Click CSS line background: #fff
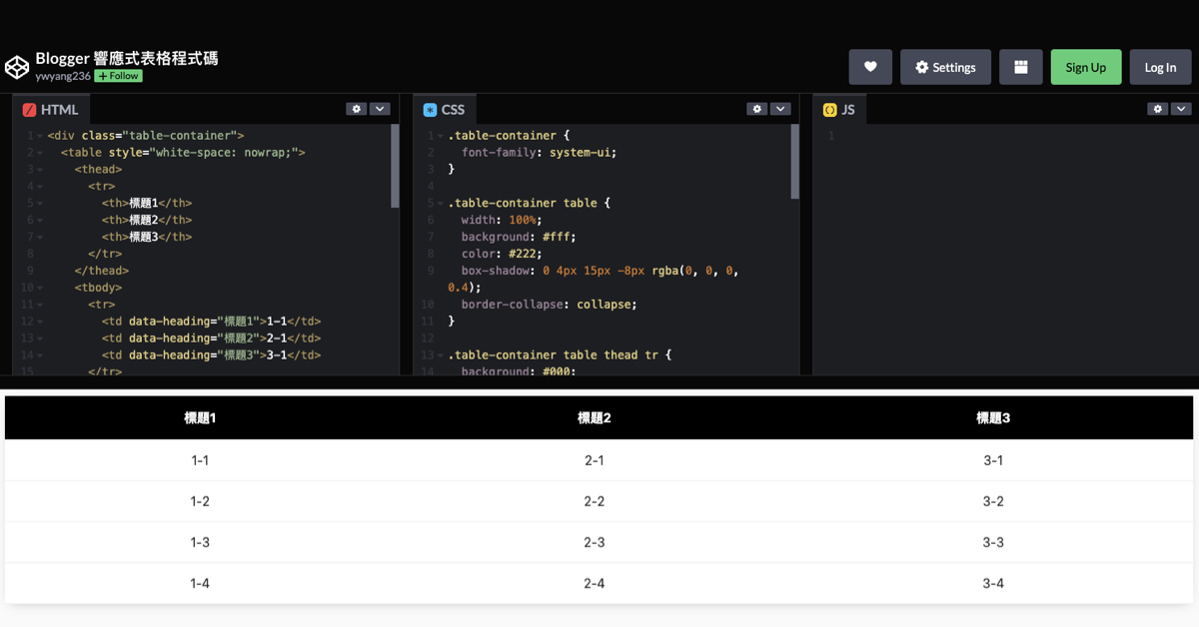This screenshot has height=627, width=1199. pyautogui.click(x=519, y=237)
